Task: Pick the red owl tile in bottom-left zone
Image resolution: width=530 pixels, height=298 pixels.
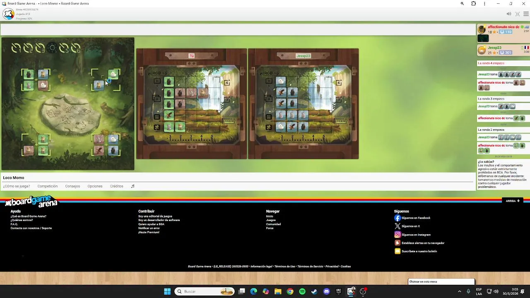Action: [x=28, y=150]
